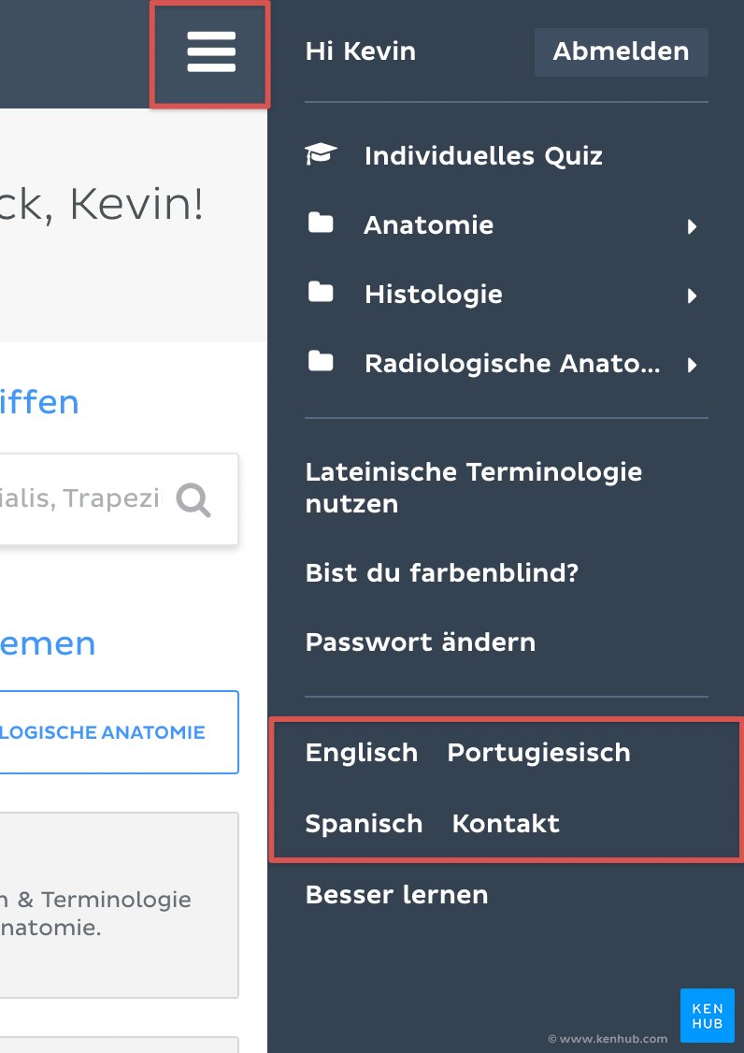
Task: Expand the Anatomie submenu arrow
Action: click(x=692, y=226)
